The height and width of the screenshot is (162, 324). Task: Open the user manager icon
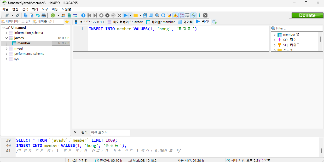tap(63, 15)
